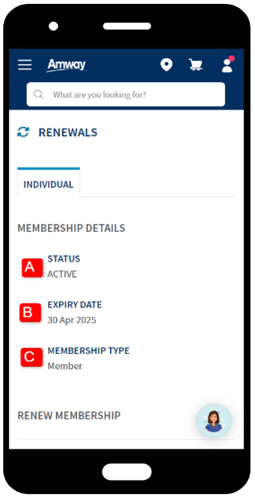Click the Renewals page heading
Image resolution: width=255 pixels, height=498 pixels.
68,132
